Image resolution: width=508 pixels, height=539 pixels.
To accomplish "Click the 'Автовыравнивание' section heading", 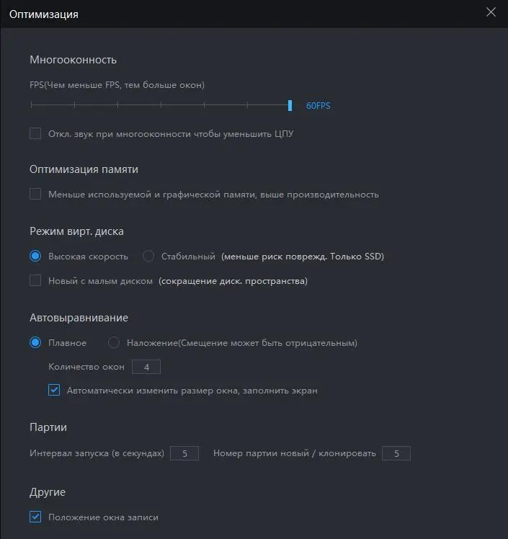I will click(79, 317).
